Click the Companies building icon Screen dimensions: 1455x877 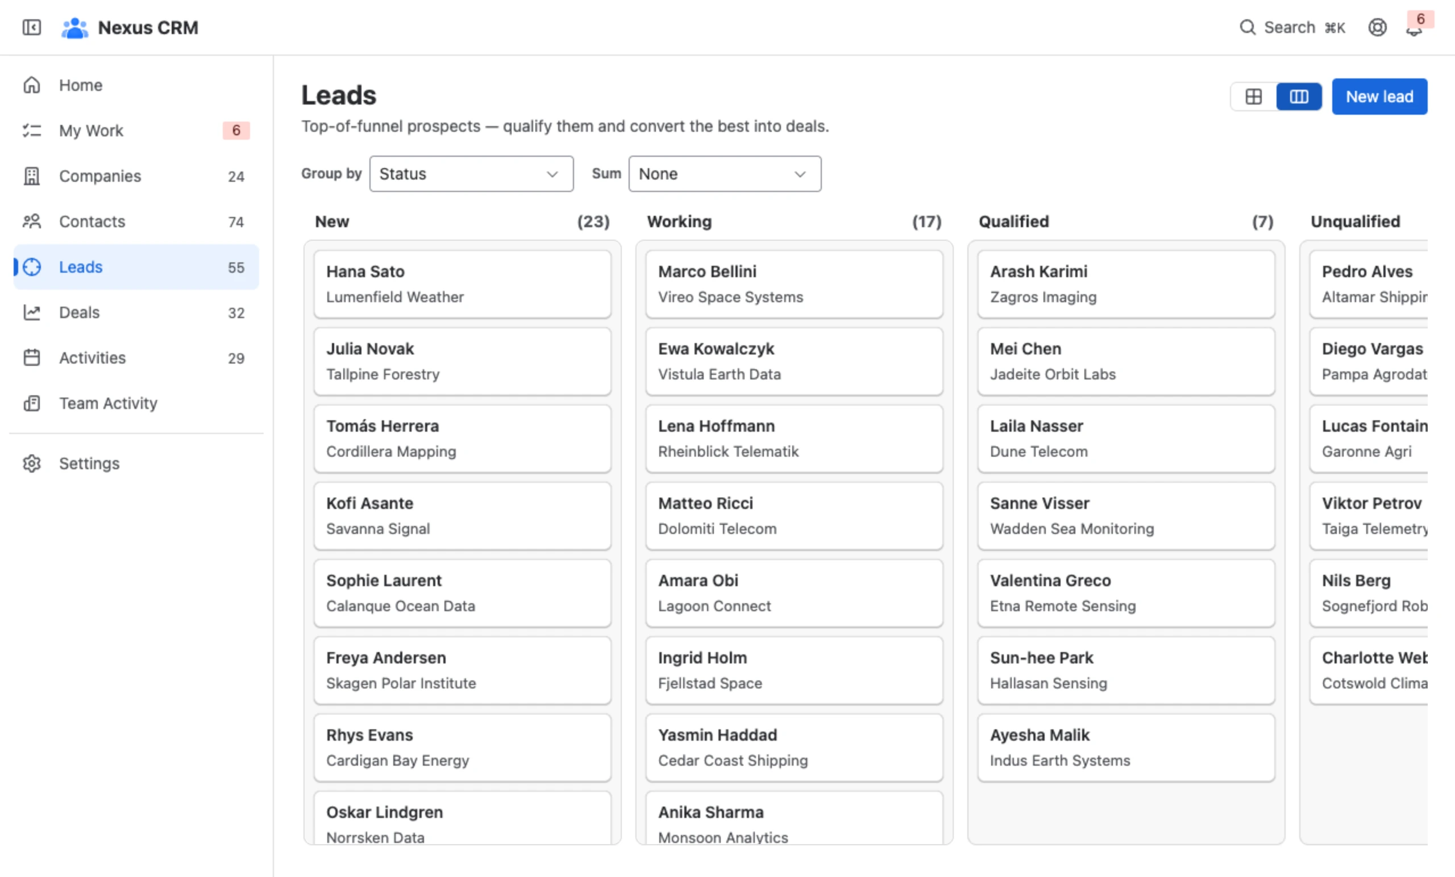32,176
